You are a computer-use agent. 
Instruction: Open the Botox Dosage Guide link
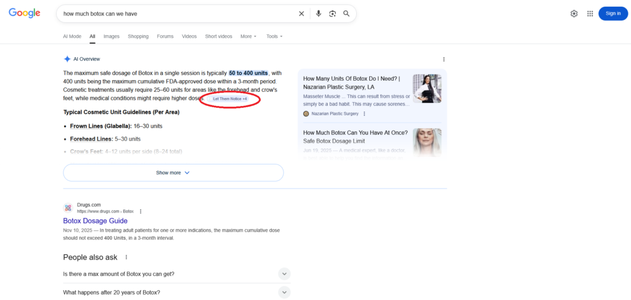pos(95,221)
